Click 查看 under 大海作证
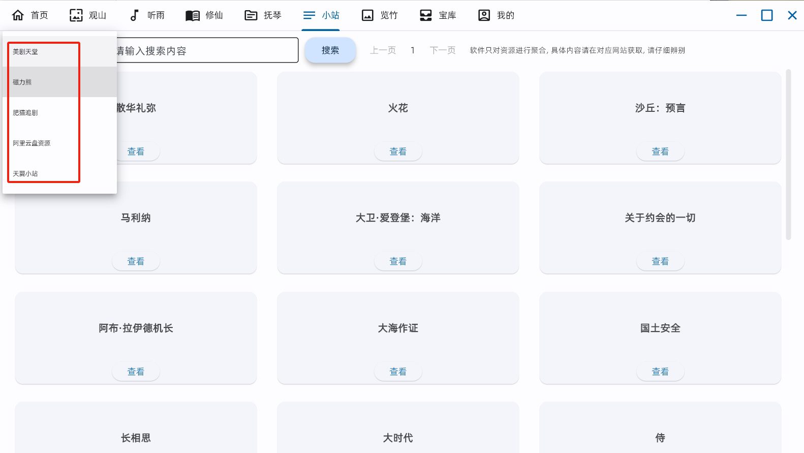 pyautogui.click(x=398, y=372)
